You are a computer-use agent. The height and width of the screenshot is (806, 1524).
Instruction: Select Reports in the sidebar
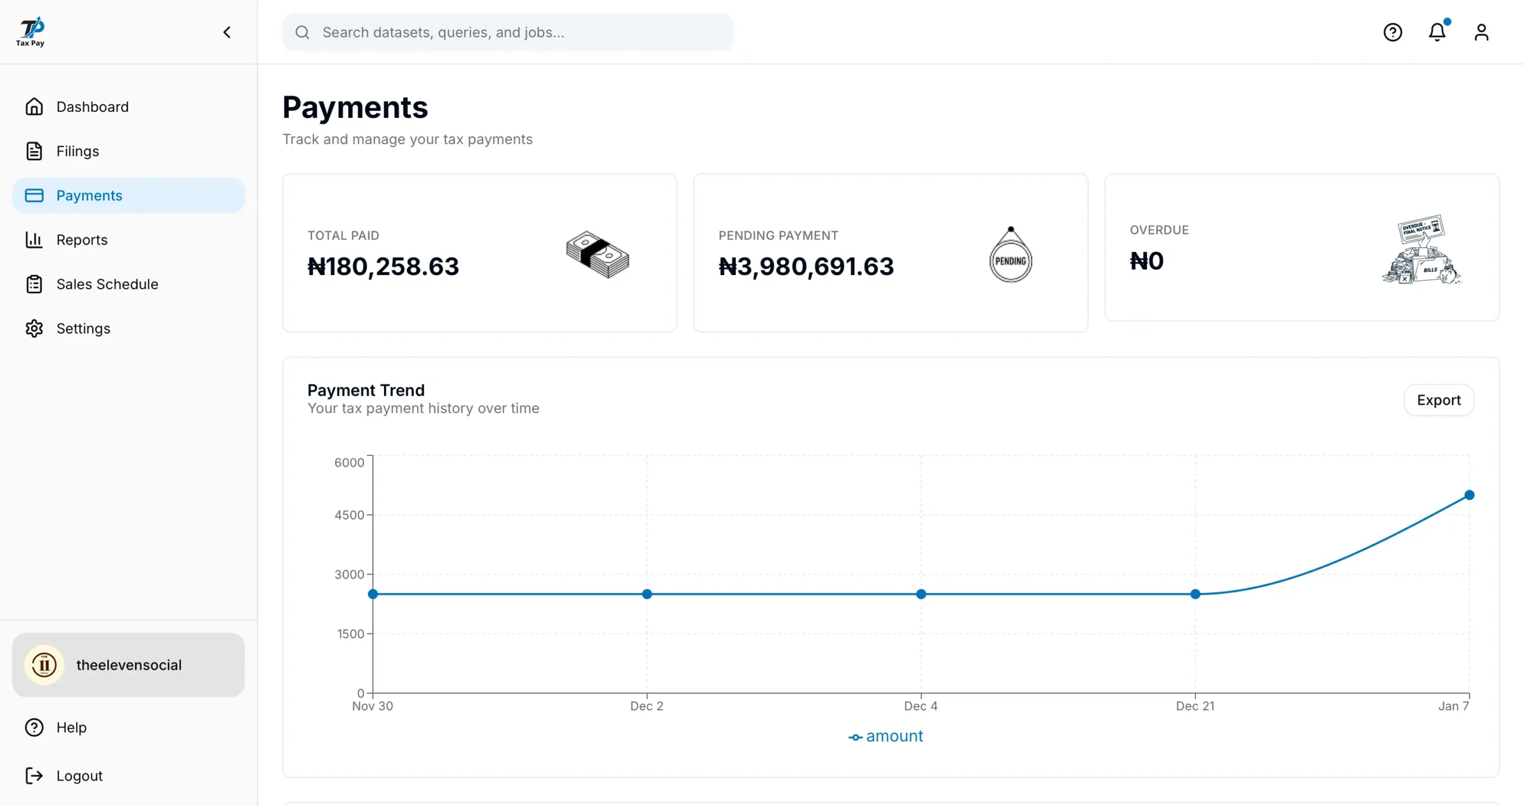82,240
